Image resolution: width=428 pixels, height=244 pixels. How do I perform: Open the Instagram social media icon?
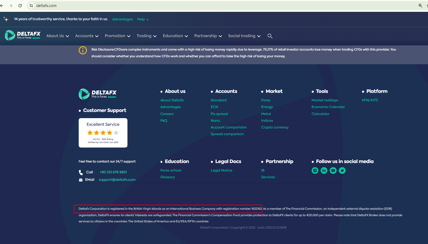tap(315, 170)
